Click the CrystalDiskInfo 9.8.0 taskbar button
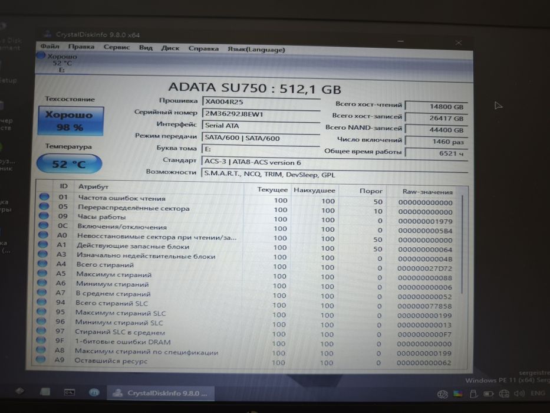 161,393
